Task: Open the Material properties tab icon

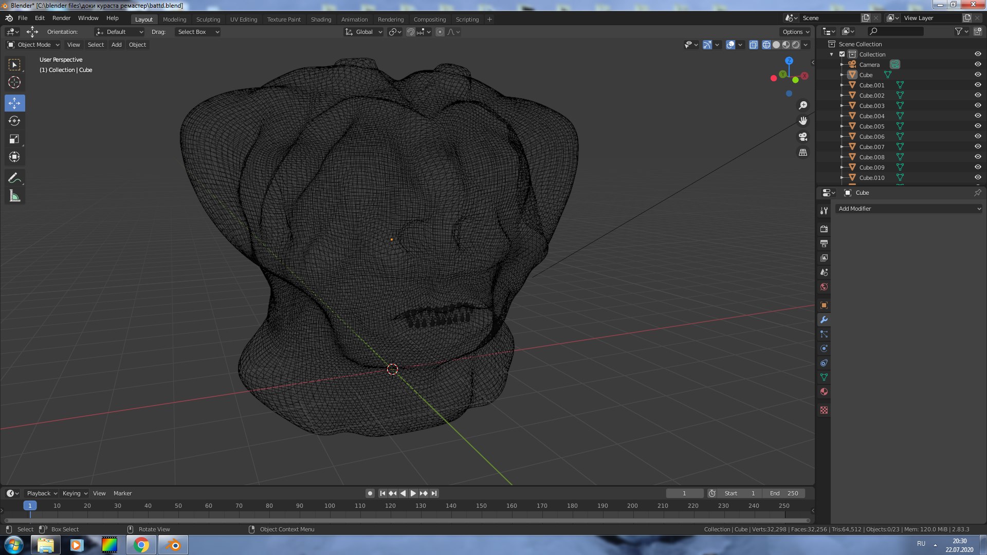Action: coord(824,392)
